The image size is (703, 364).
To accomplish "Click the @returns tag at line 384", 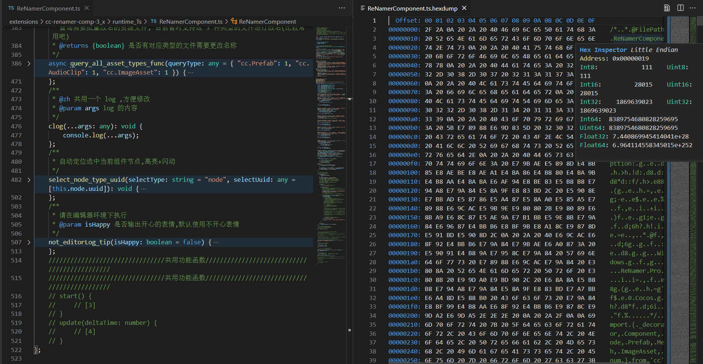I will coord(74,46).
